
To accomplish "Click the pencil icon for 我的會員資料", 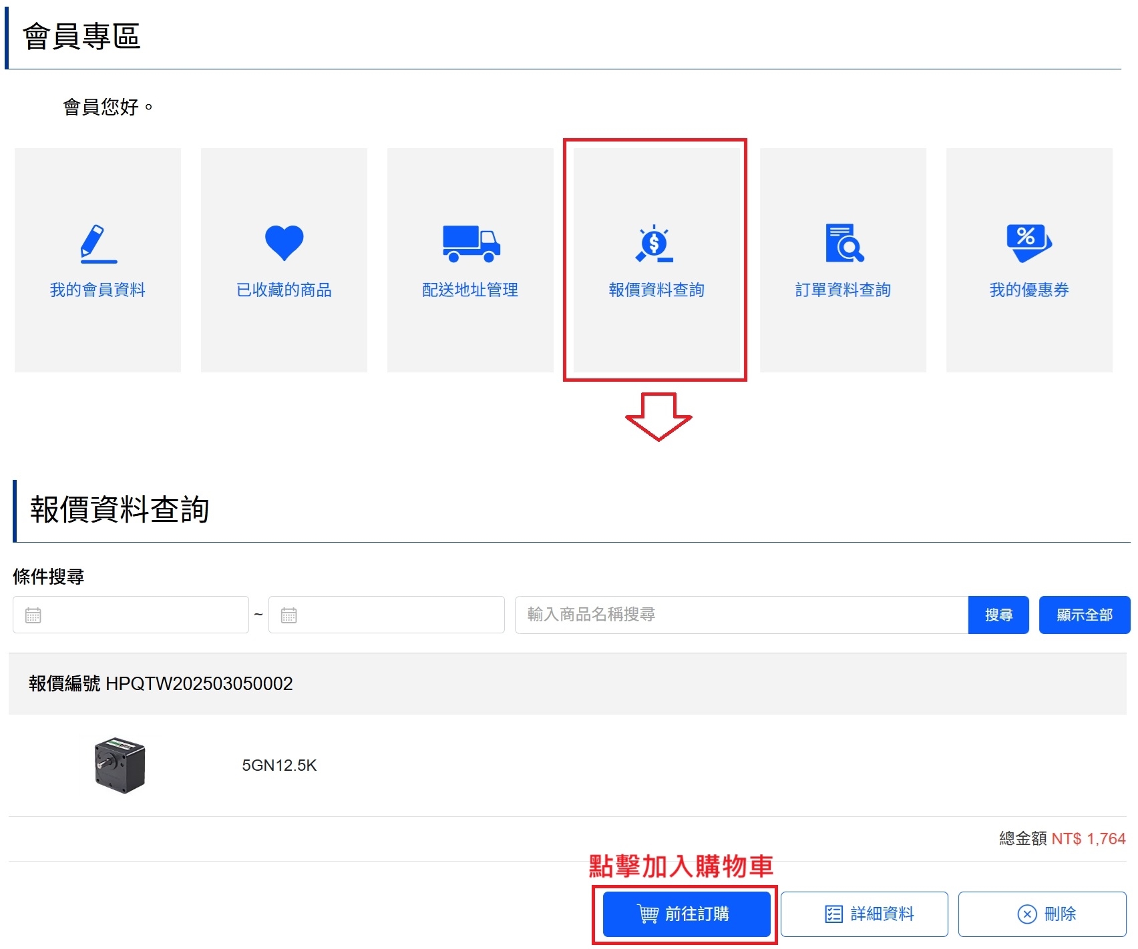I will 98,244.
